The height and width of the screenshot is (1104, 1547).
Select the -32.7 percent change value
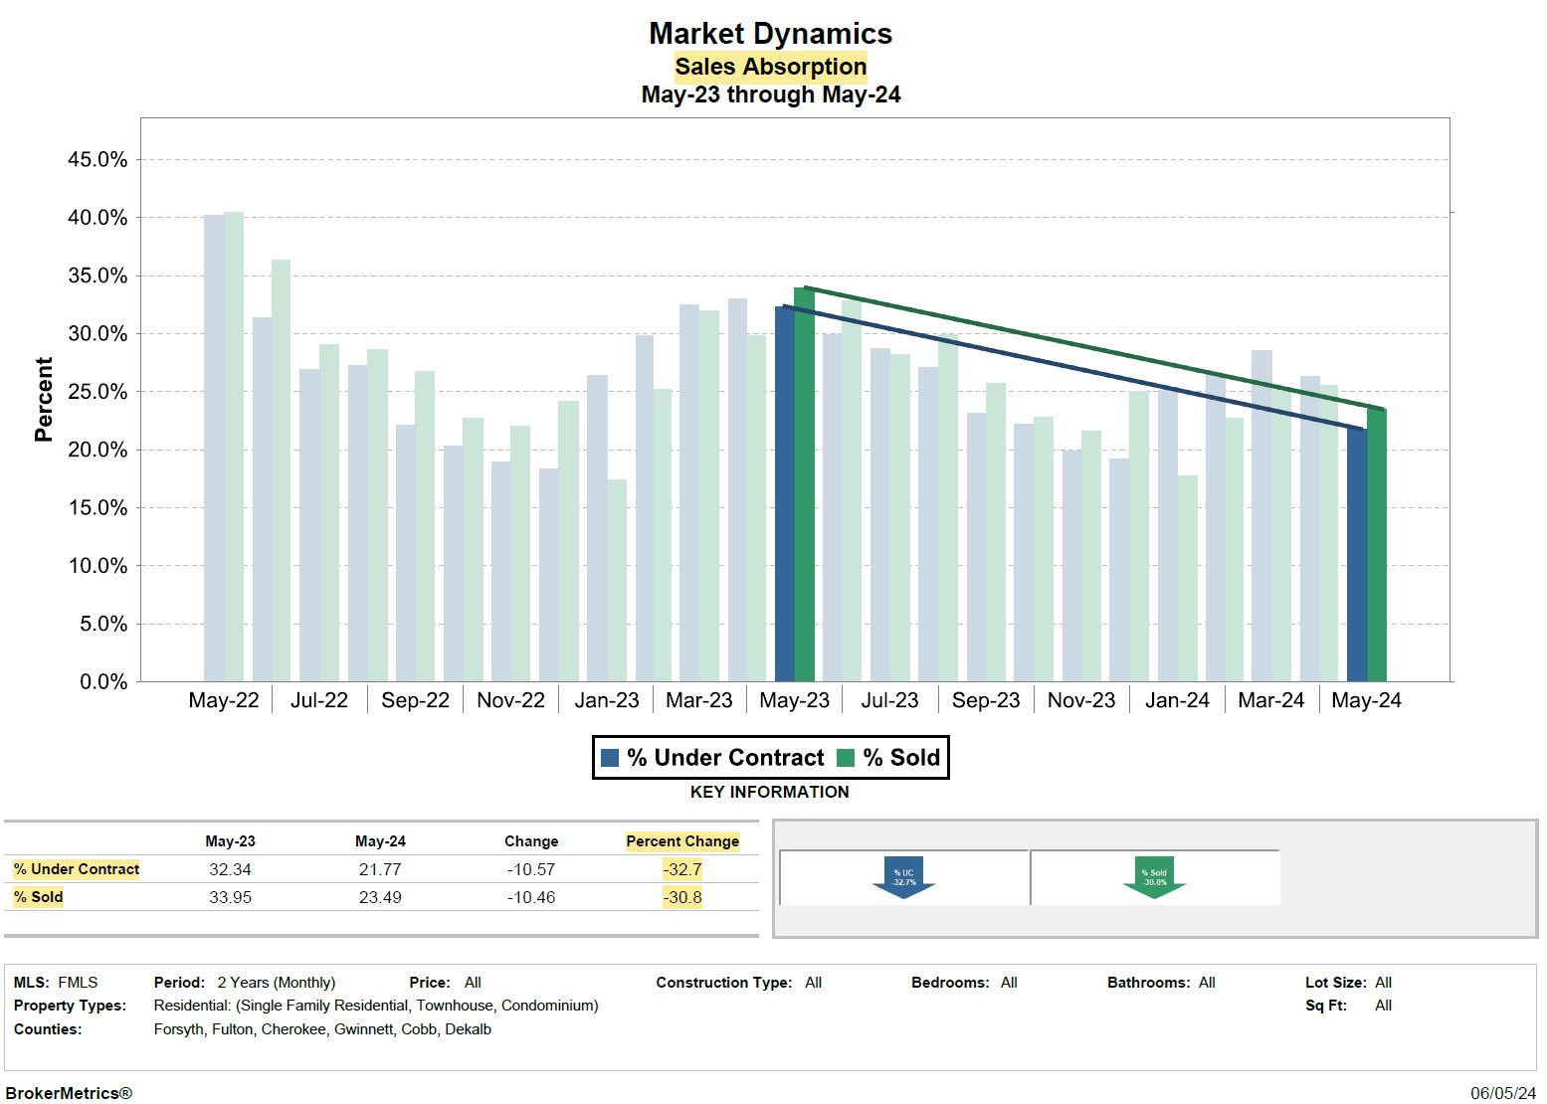[x=682, y=869]
